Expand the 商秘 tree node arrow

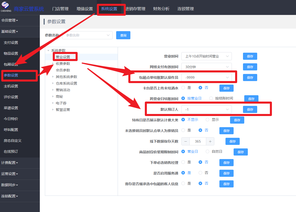(x=53, y=97)
